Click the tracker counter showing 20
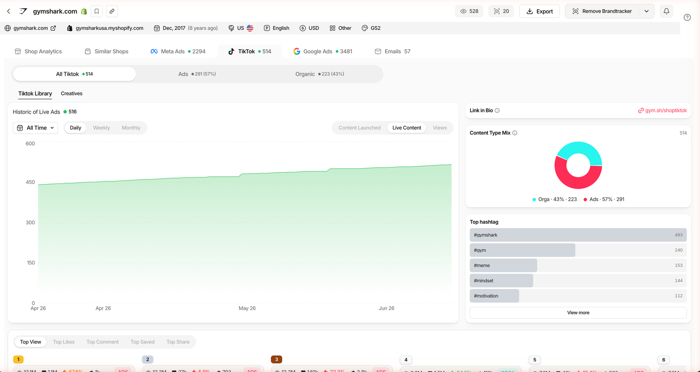The width and height of the screenshot is (700, 372). (x=501, y=11)
